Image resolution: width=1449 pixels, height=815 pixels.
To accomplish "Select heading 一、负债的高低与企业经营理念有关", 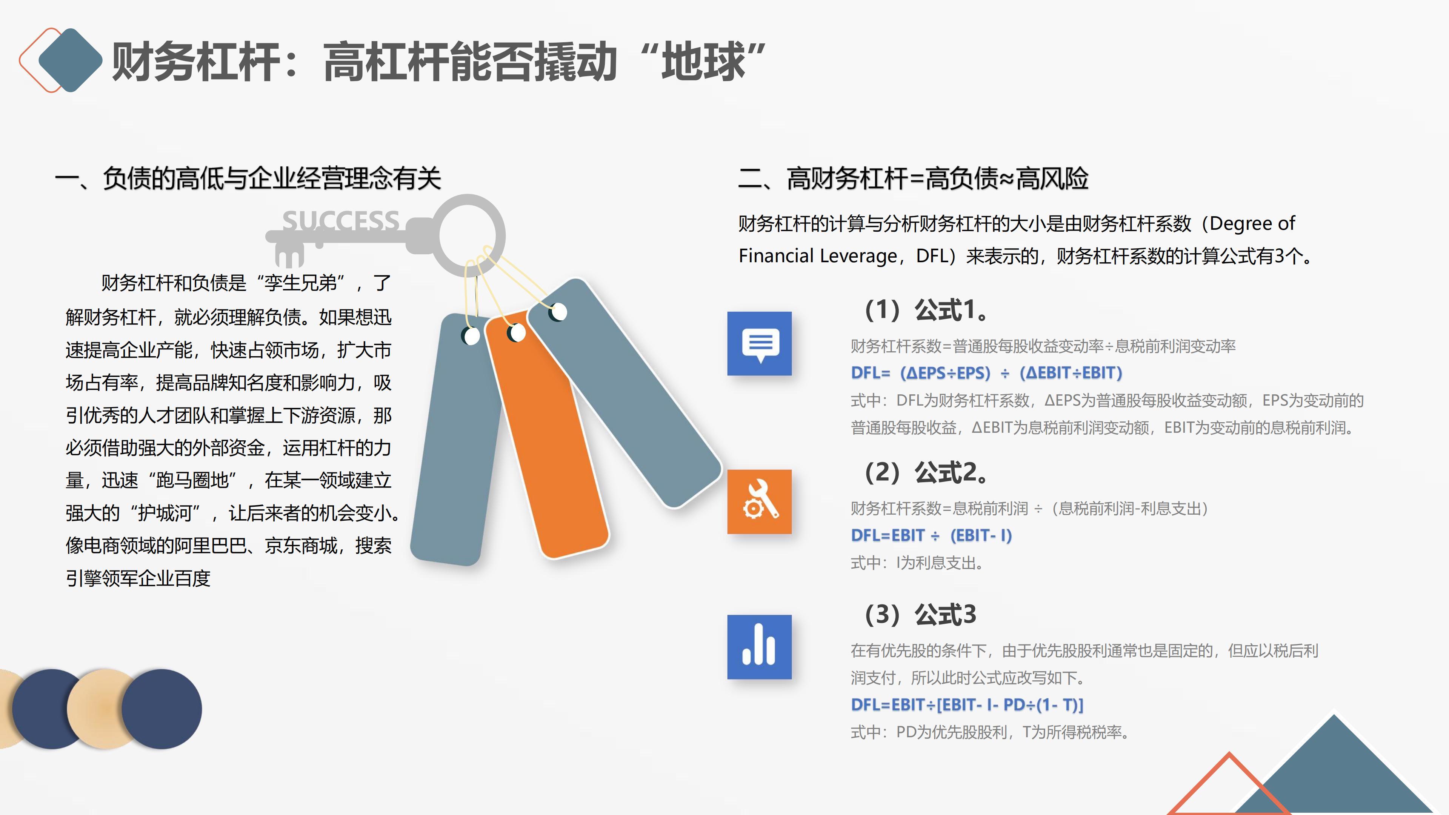I will [x=248, y=179].
